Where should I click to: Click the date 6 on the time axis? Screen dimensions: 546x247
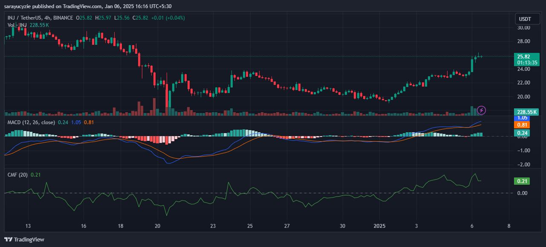[472, 226]
